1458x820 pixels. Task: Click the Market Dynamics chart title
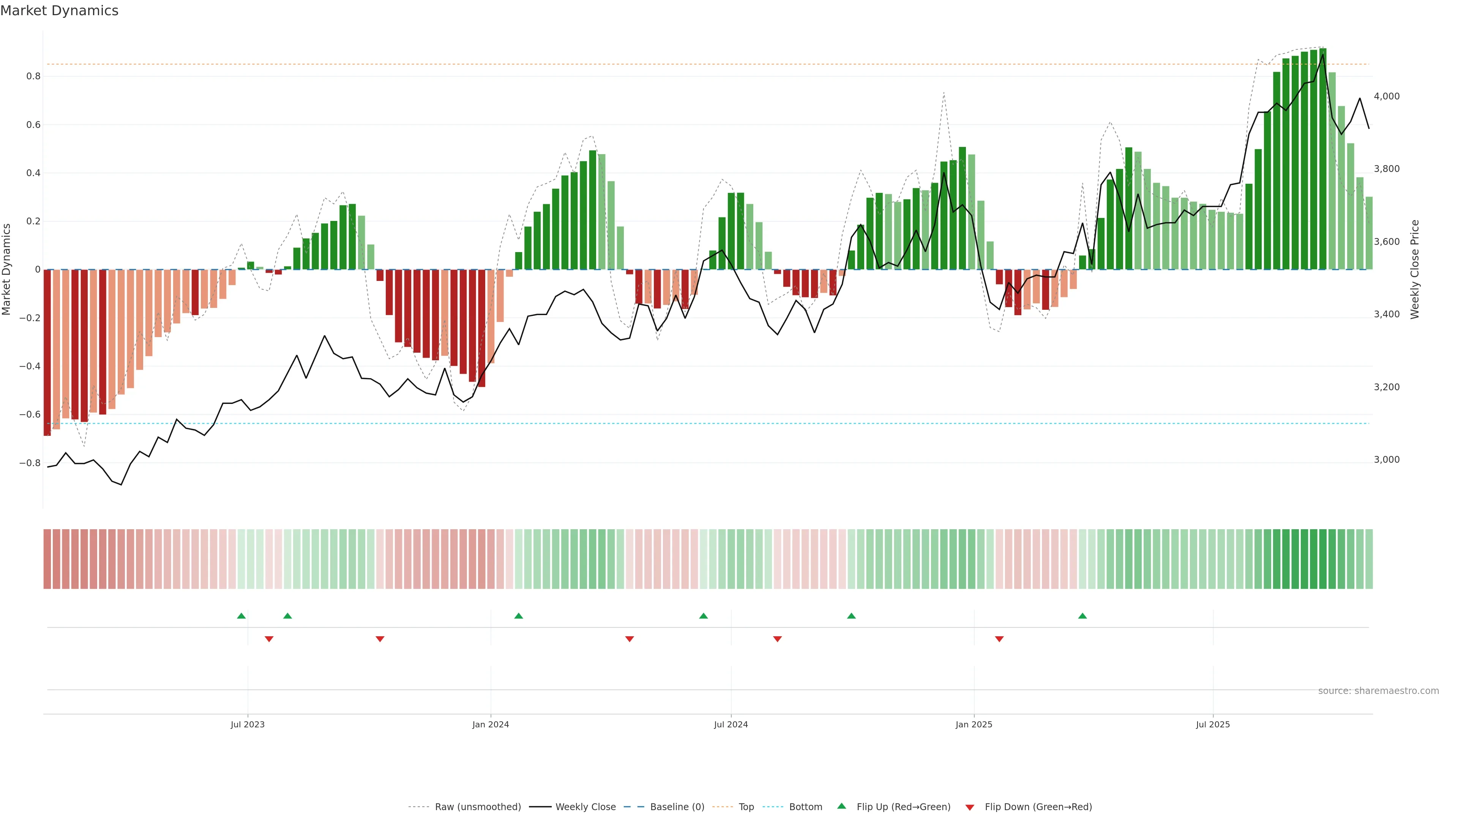pyautogui.click(x=60, y=11)
